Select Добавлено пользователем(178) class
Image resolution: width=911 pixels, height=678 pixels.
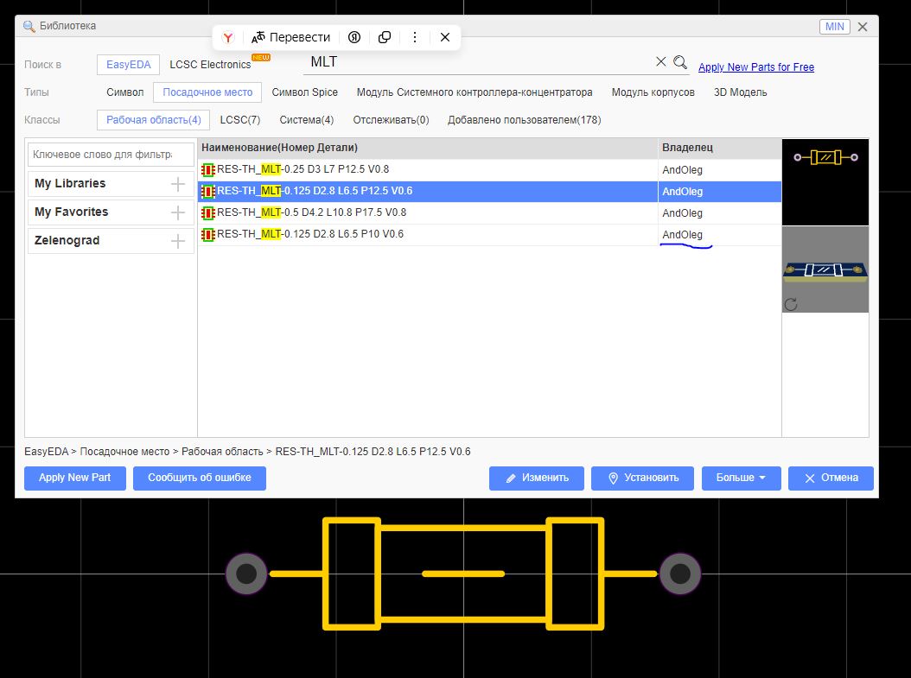pos(524,120)
